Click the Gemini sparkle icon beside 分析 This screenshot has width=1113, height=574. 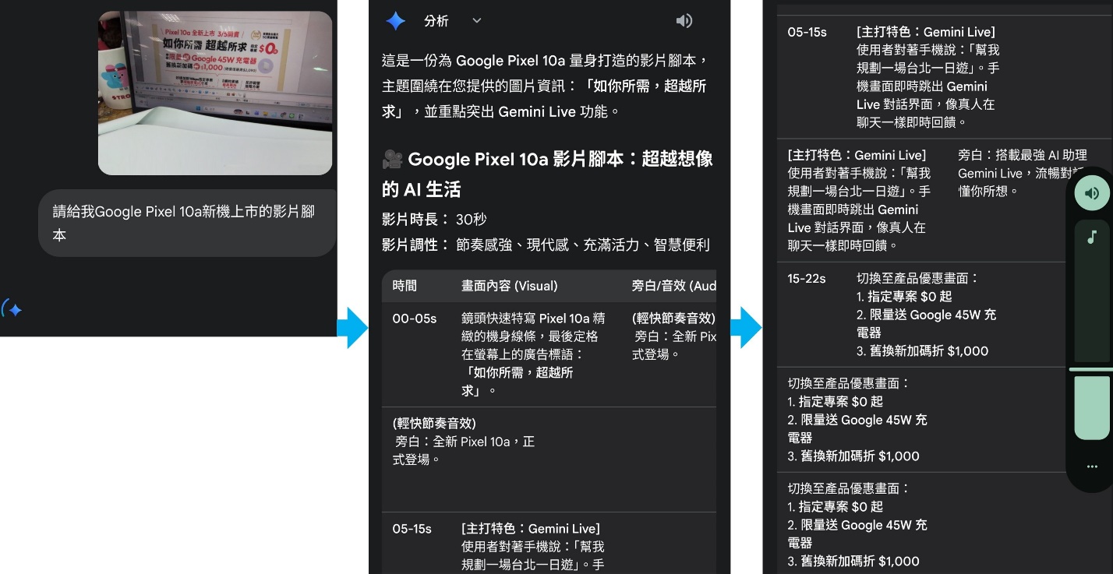click(396, 21)
